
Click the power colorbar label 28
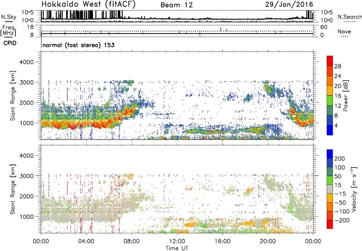(338, 66)
